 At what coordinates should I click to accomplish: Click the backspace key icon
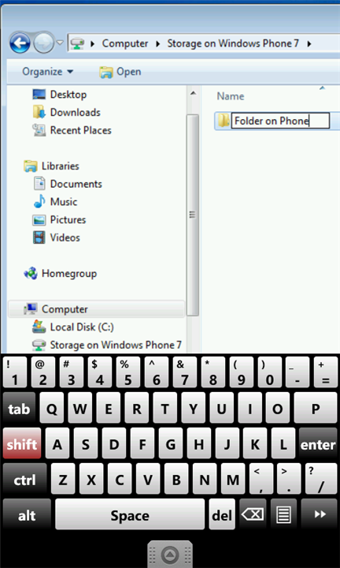click(x=253, y=514)
